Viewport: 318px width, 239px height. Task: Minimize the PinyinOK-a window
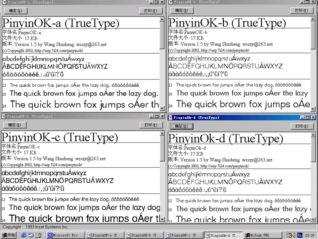[151, 2]
